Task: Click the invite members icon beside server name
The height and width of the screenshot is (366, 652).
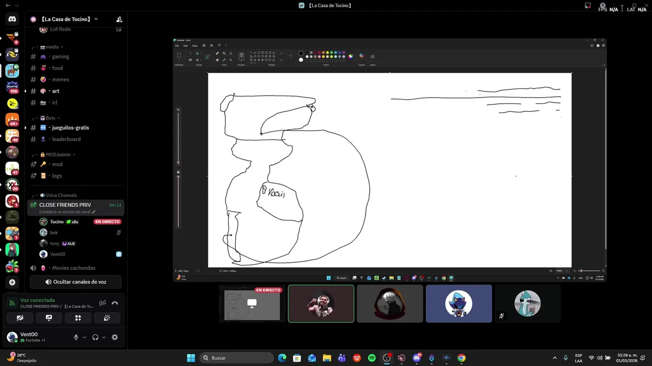Action: tap(119, 19)
